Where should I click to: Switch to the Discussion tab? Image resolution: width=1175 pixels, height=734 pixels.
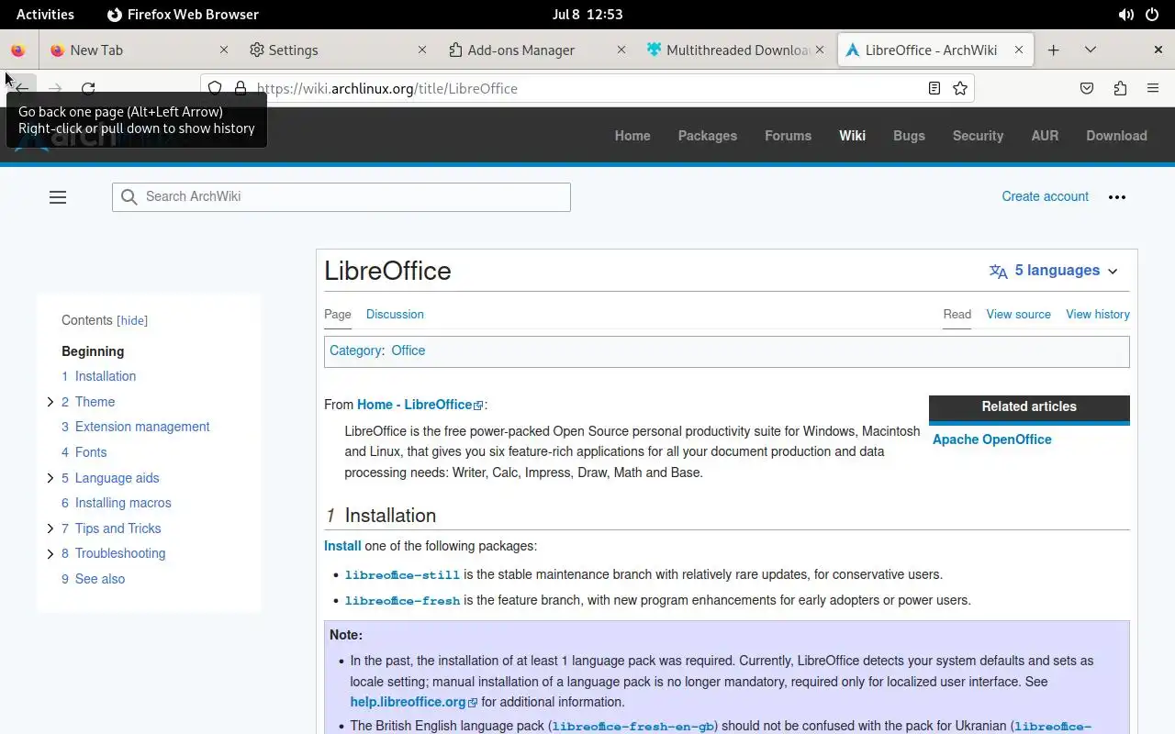point(395,314)
